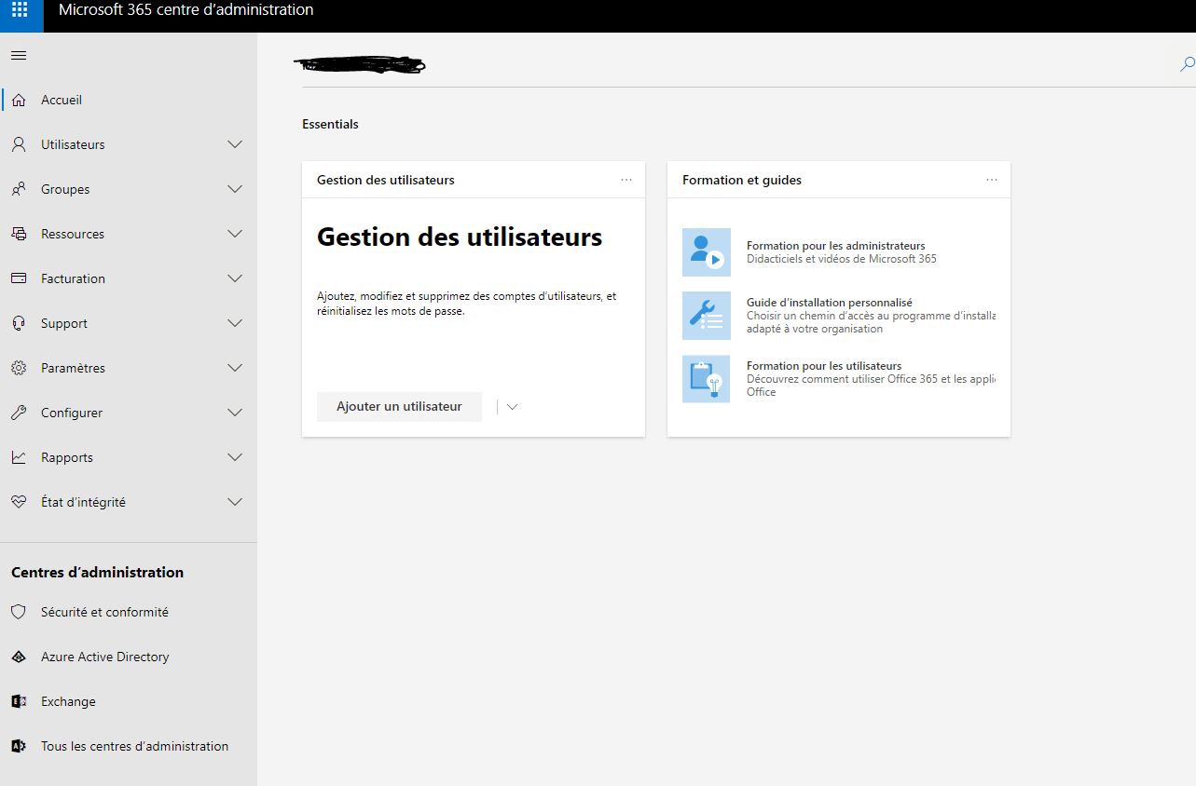Expand the Ressources chevron
1196x786 pixels.
click(x=235, y=234)
